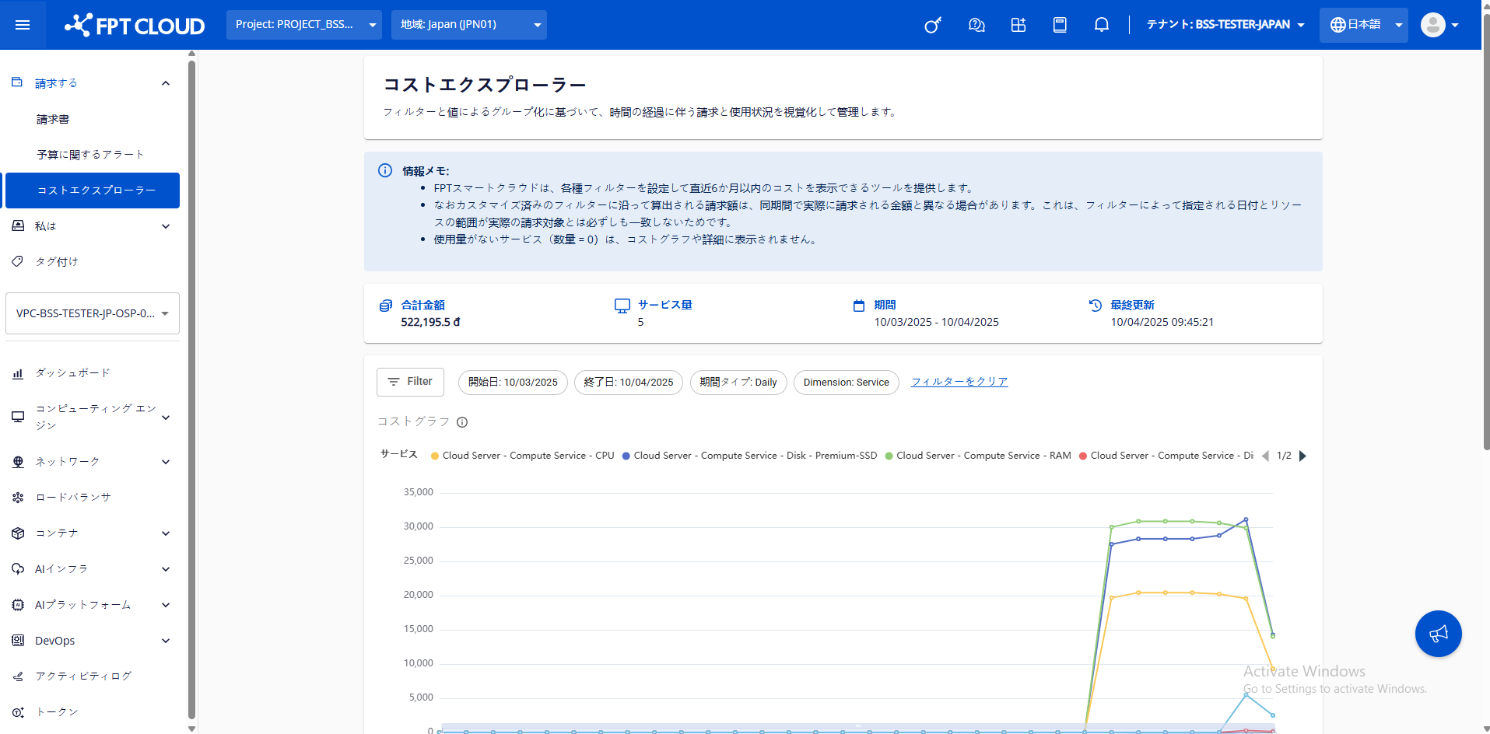1490x734 pixels.
Task: Click the 最終更新 history icon
Action: (1096, 306)
